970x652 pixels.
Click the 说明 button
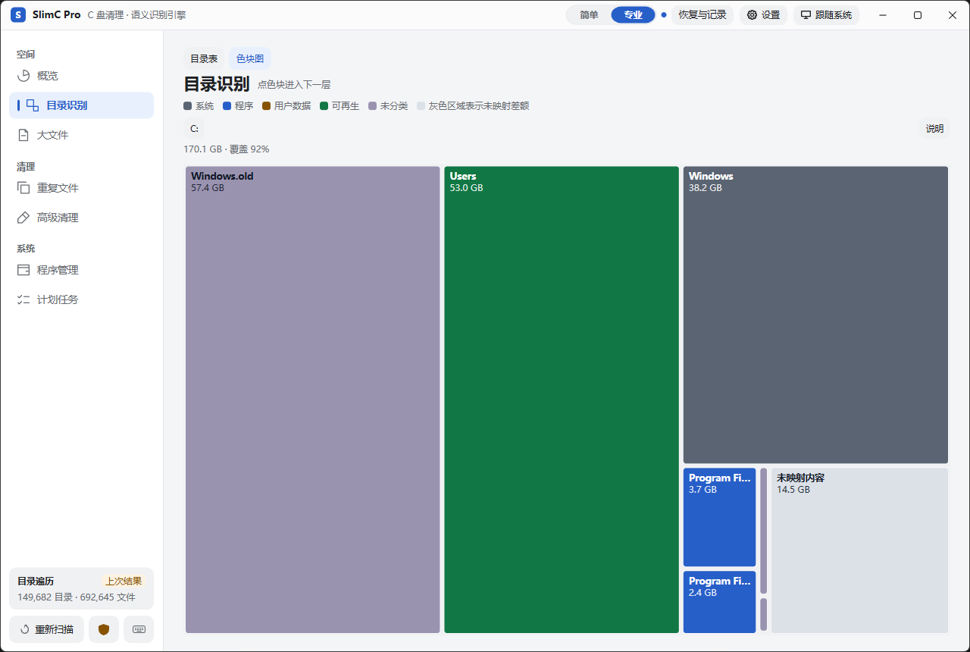pyautogui.click(x=934, y=129)
